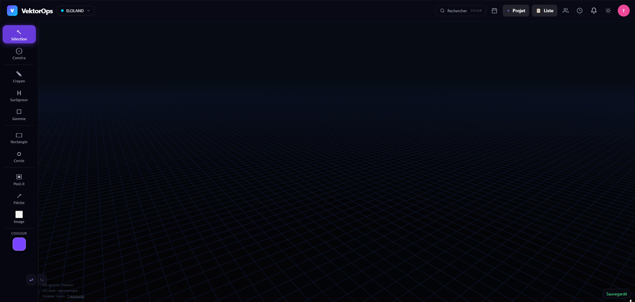Click the 'Clic gauche : rotation' hint
The image size is (635, 302).
(x=58, y=285)
